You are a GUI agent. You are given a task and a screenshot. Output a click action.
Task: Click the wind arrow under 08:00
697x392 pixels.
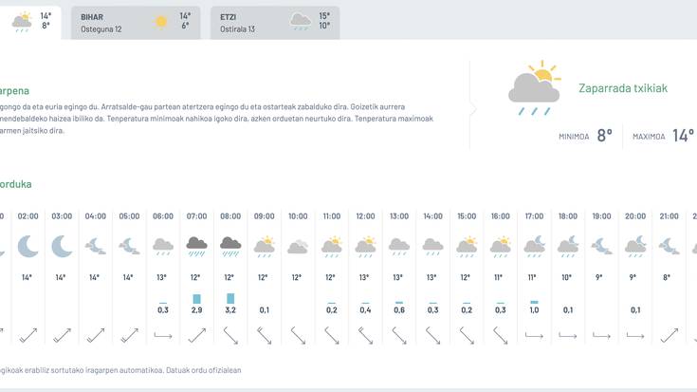click(x=230, y=335)
